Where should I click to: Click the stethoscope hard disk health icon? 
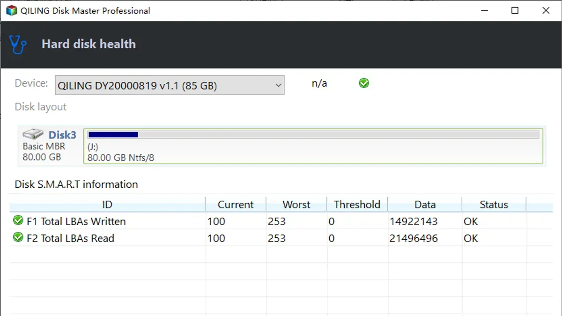(x=18, y=44)
